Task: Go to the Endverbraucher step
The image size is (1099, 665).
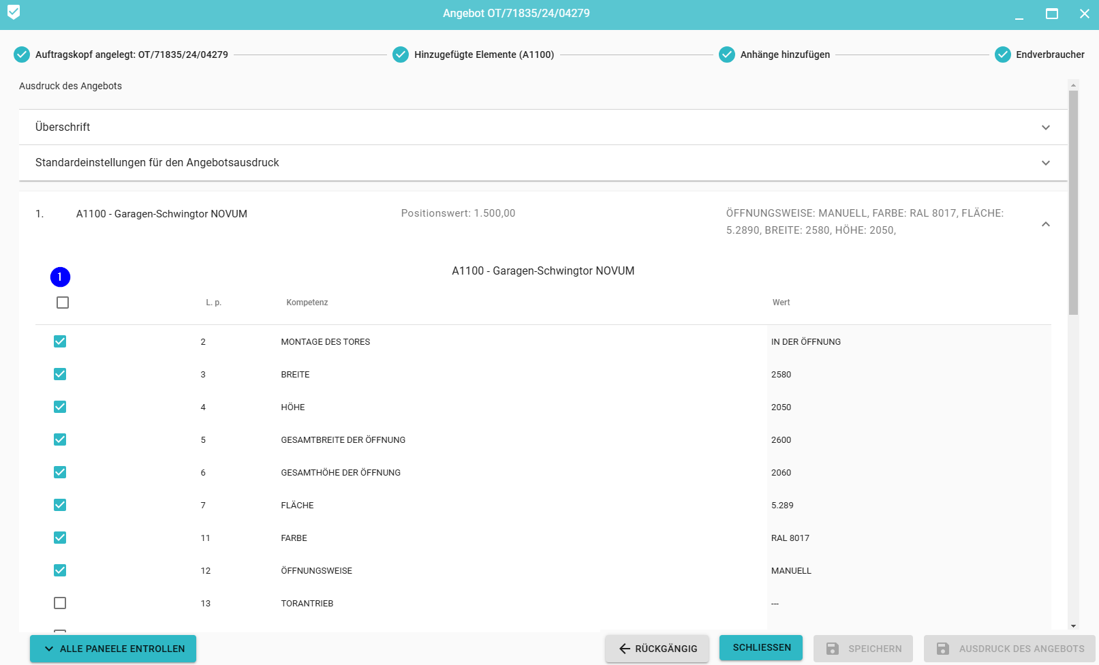Action: tap(1049, 55)
